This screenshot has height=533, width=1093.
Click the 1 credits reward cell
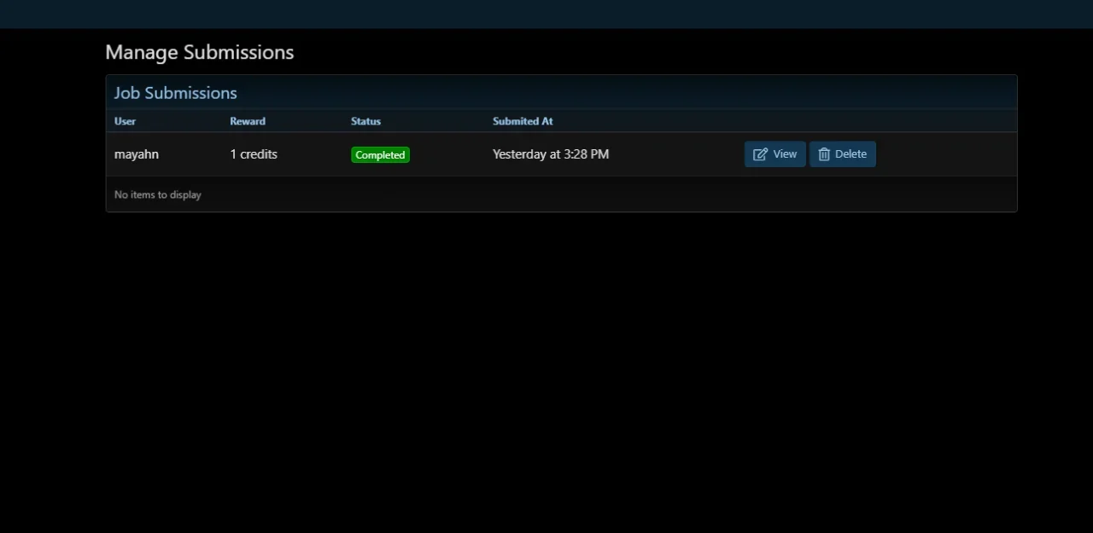pos(254,154)
